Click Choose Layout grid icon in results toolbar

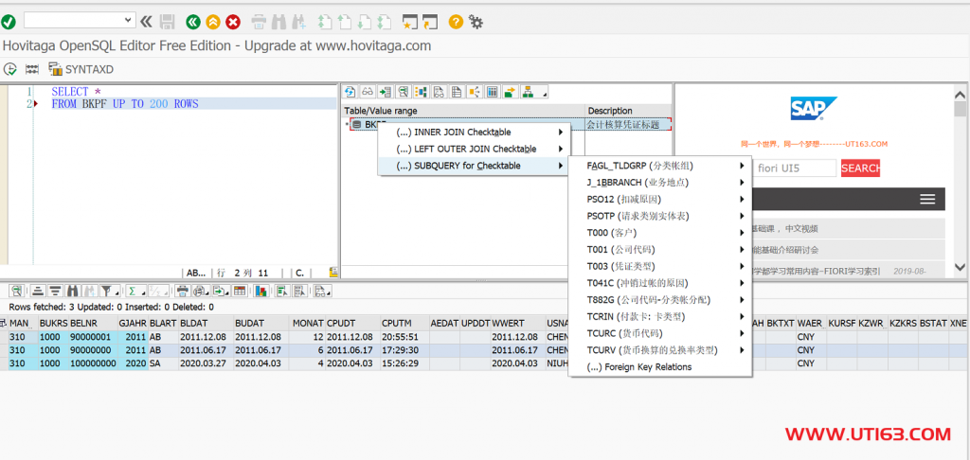(240, 291)
